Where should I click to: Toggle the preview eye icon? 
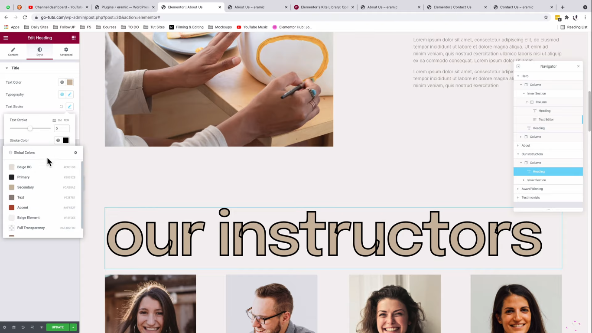pyautogui.click(x=42, y=327)
